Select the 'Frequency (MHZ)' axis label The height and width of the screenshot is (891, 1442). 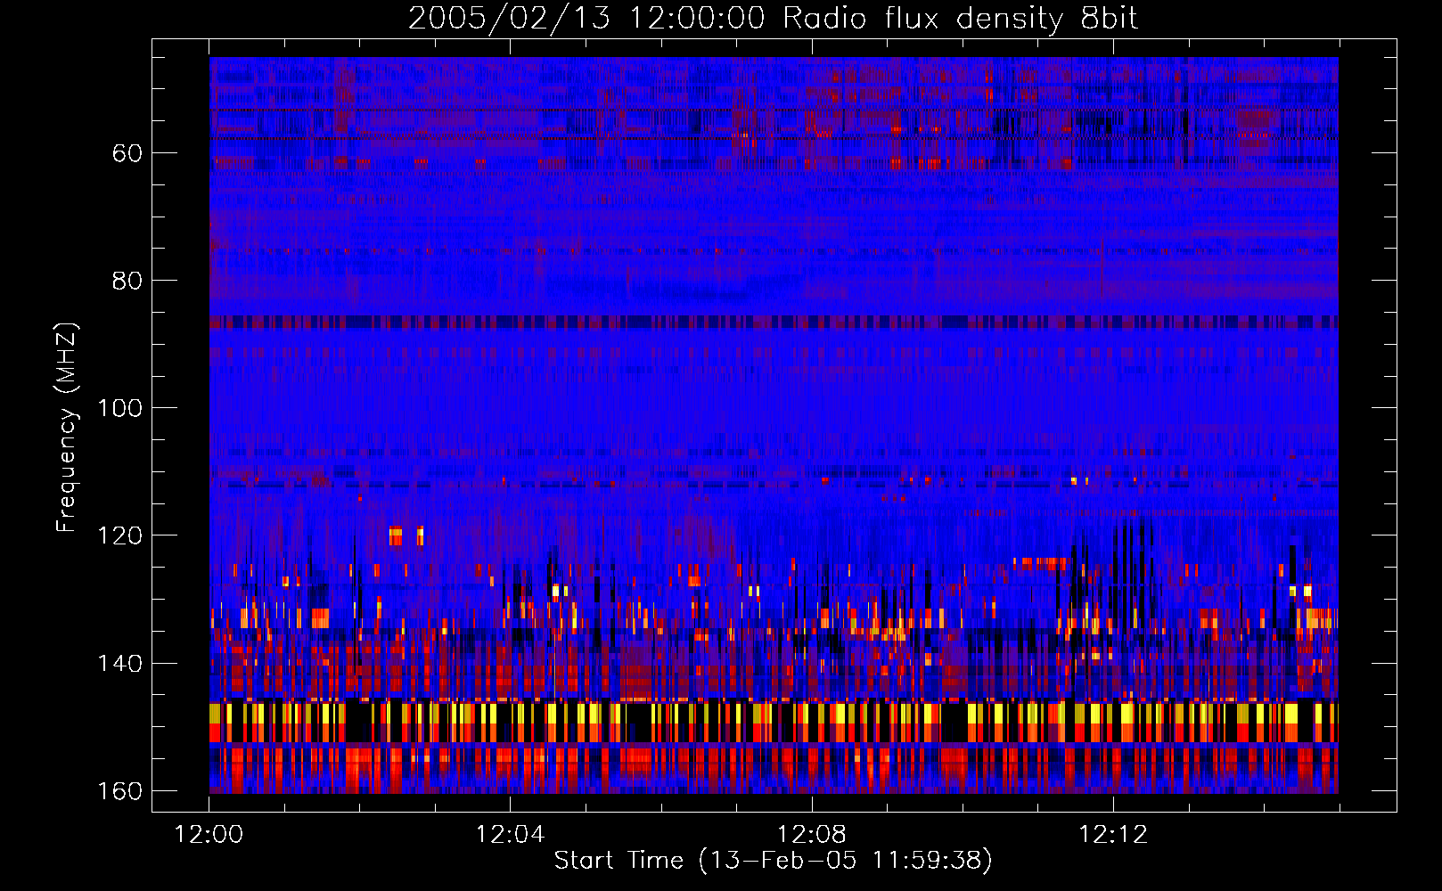[x=67, y=427]
